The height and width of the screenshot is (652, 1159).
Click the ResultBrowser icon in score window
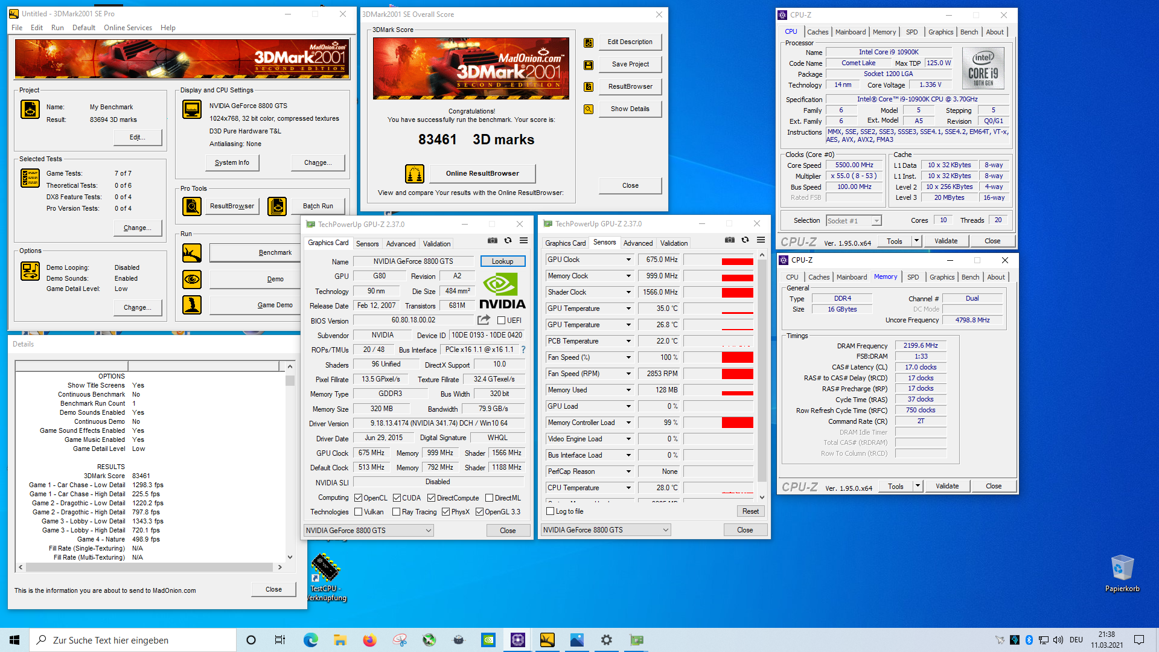[589, 87]
